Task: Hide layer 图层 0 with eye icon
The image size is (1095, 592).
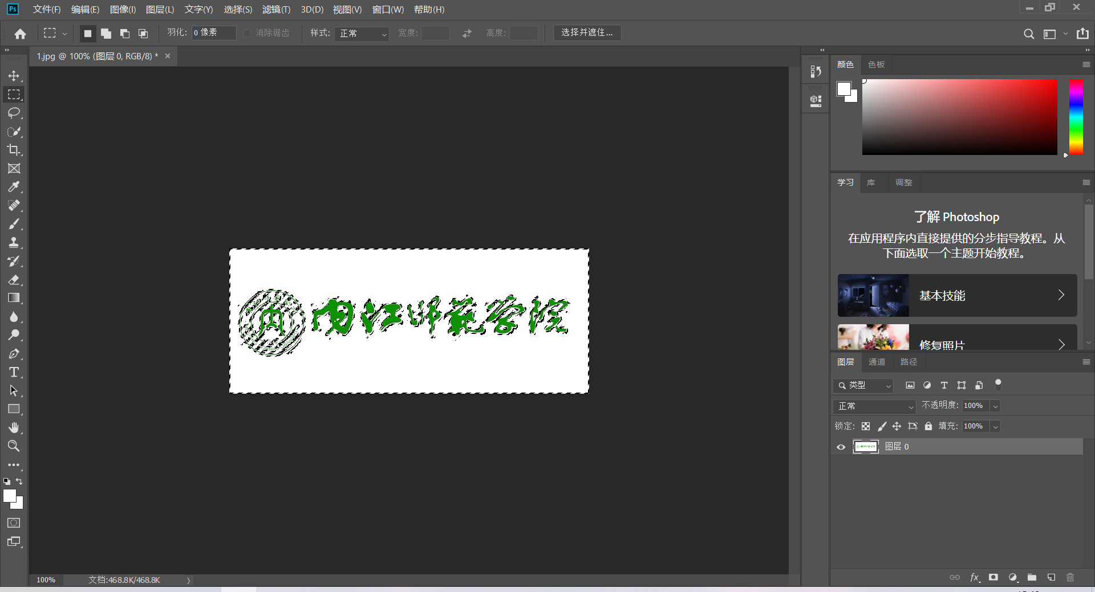Action: point(841,447)
